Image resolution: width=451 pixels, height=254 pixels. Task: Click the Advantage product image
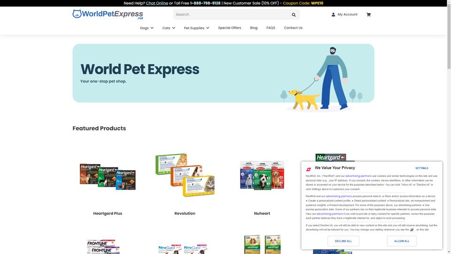tap(262, 244)
